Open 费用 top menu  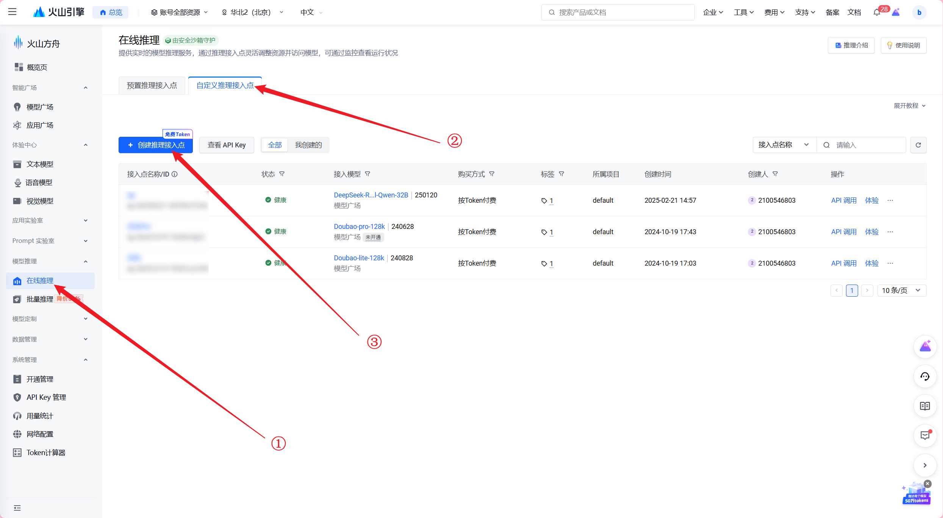click(x=774, y=13)
